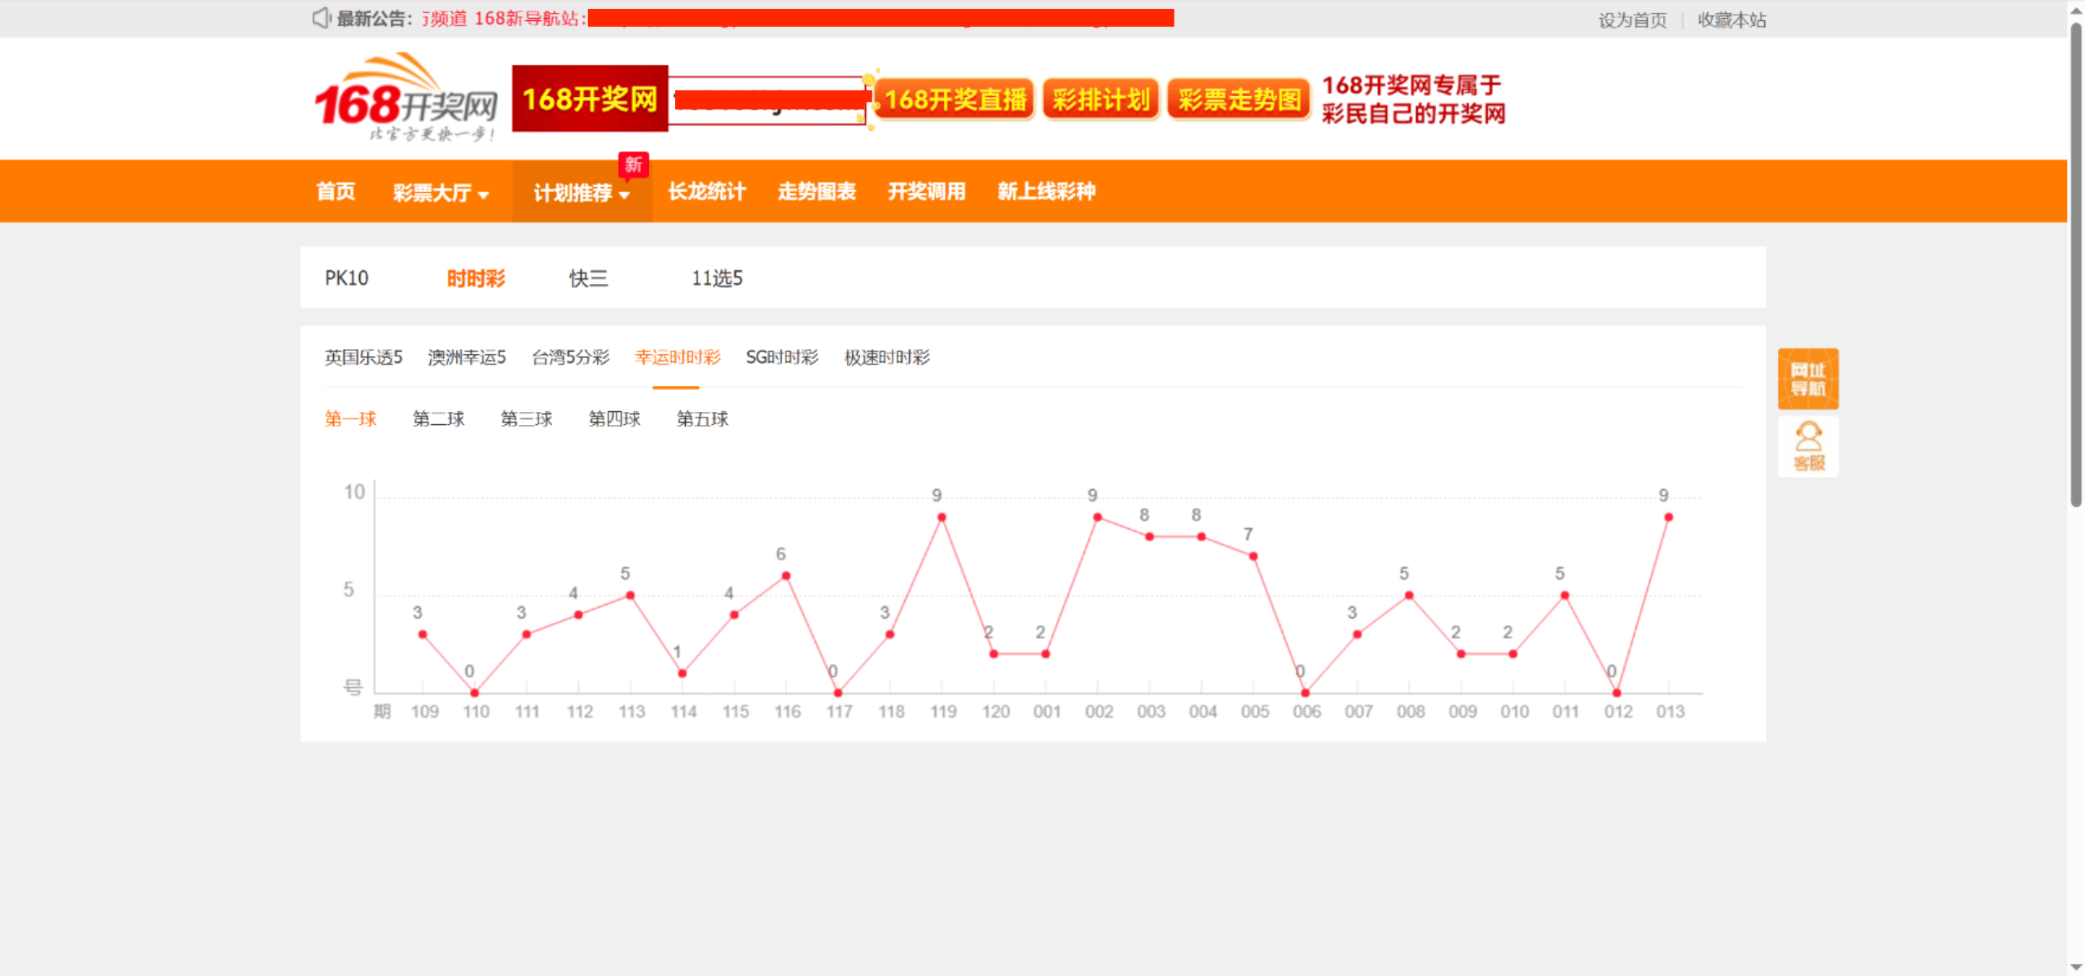Viewport: 2085px width, 976px height.
Task: Select the 极速时时彩 lottery tab
Action: coord(886,357)
